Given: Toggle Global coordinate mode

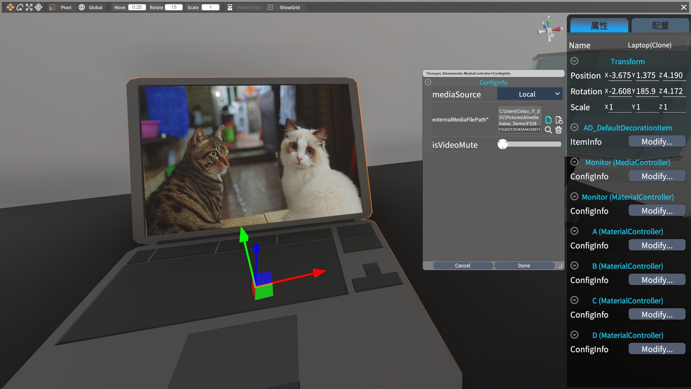Looking at the screenshot, I should (92, 7).
